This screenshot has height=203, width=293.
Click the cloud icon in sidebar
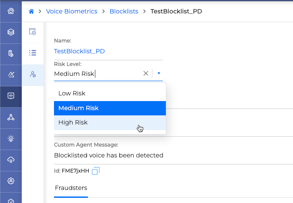click(x=11, y=160)
